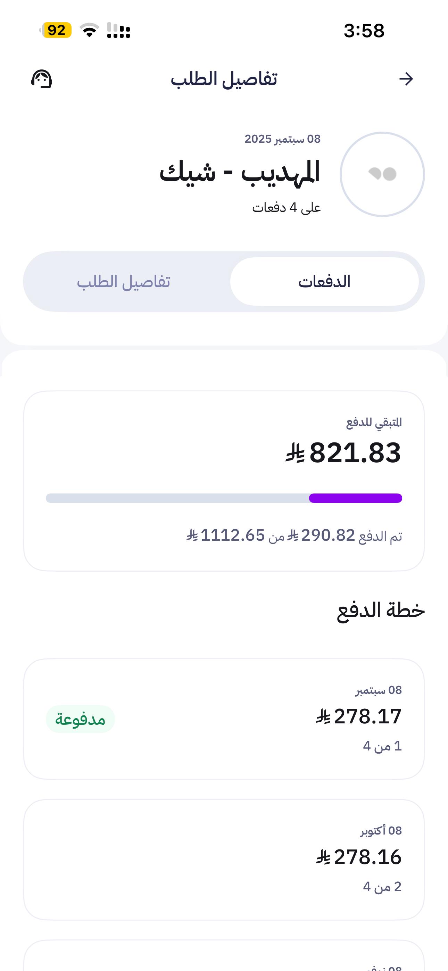This screenshot has width=448, height=971.
Task: Open the 08 سبتمبر installment card
Action: pos(224,718)
